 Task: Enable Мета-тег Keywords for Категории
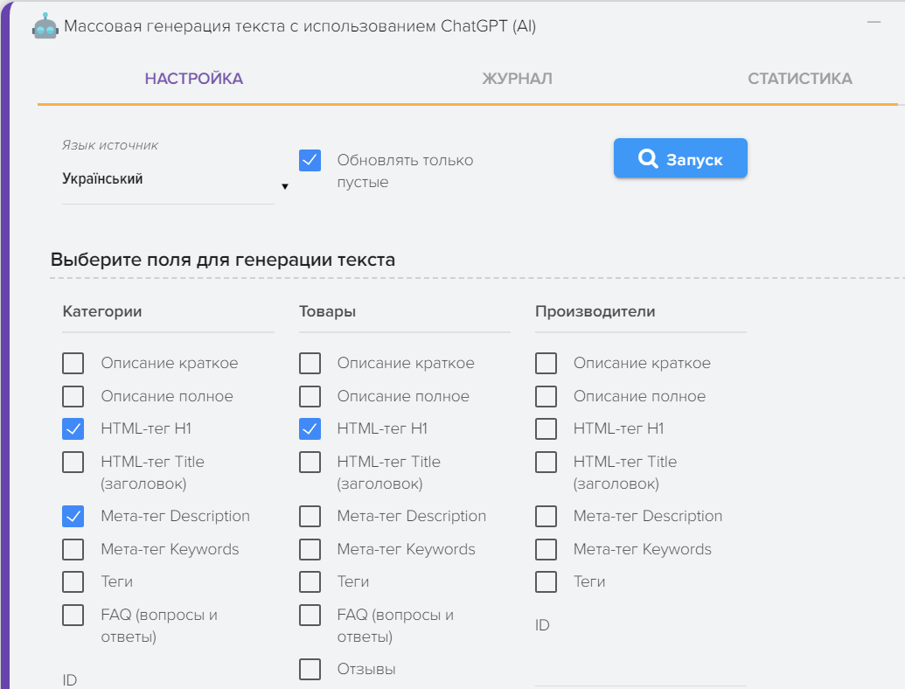(x=73, y=549)
